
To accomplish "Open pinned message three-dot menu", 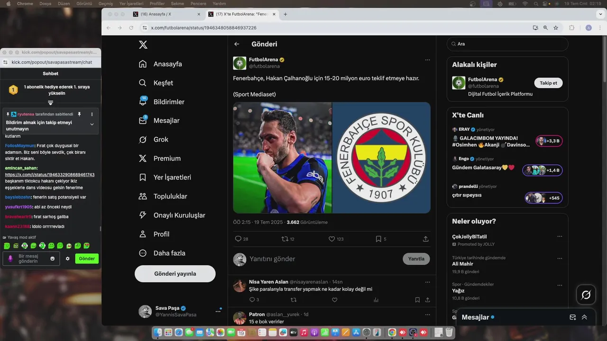I will (92, 114).
